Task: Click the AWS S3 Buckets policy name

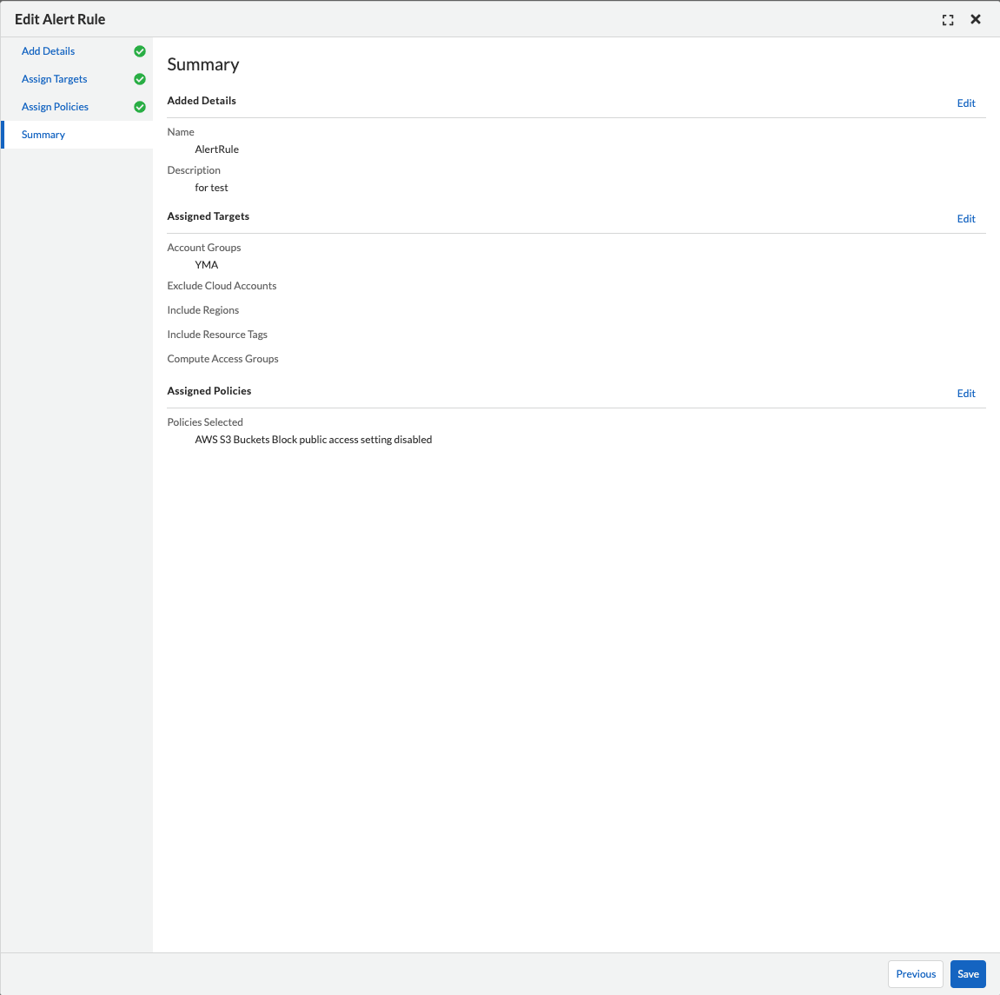Action: (314, 440)
